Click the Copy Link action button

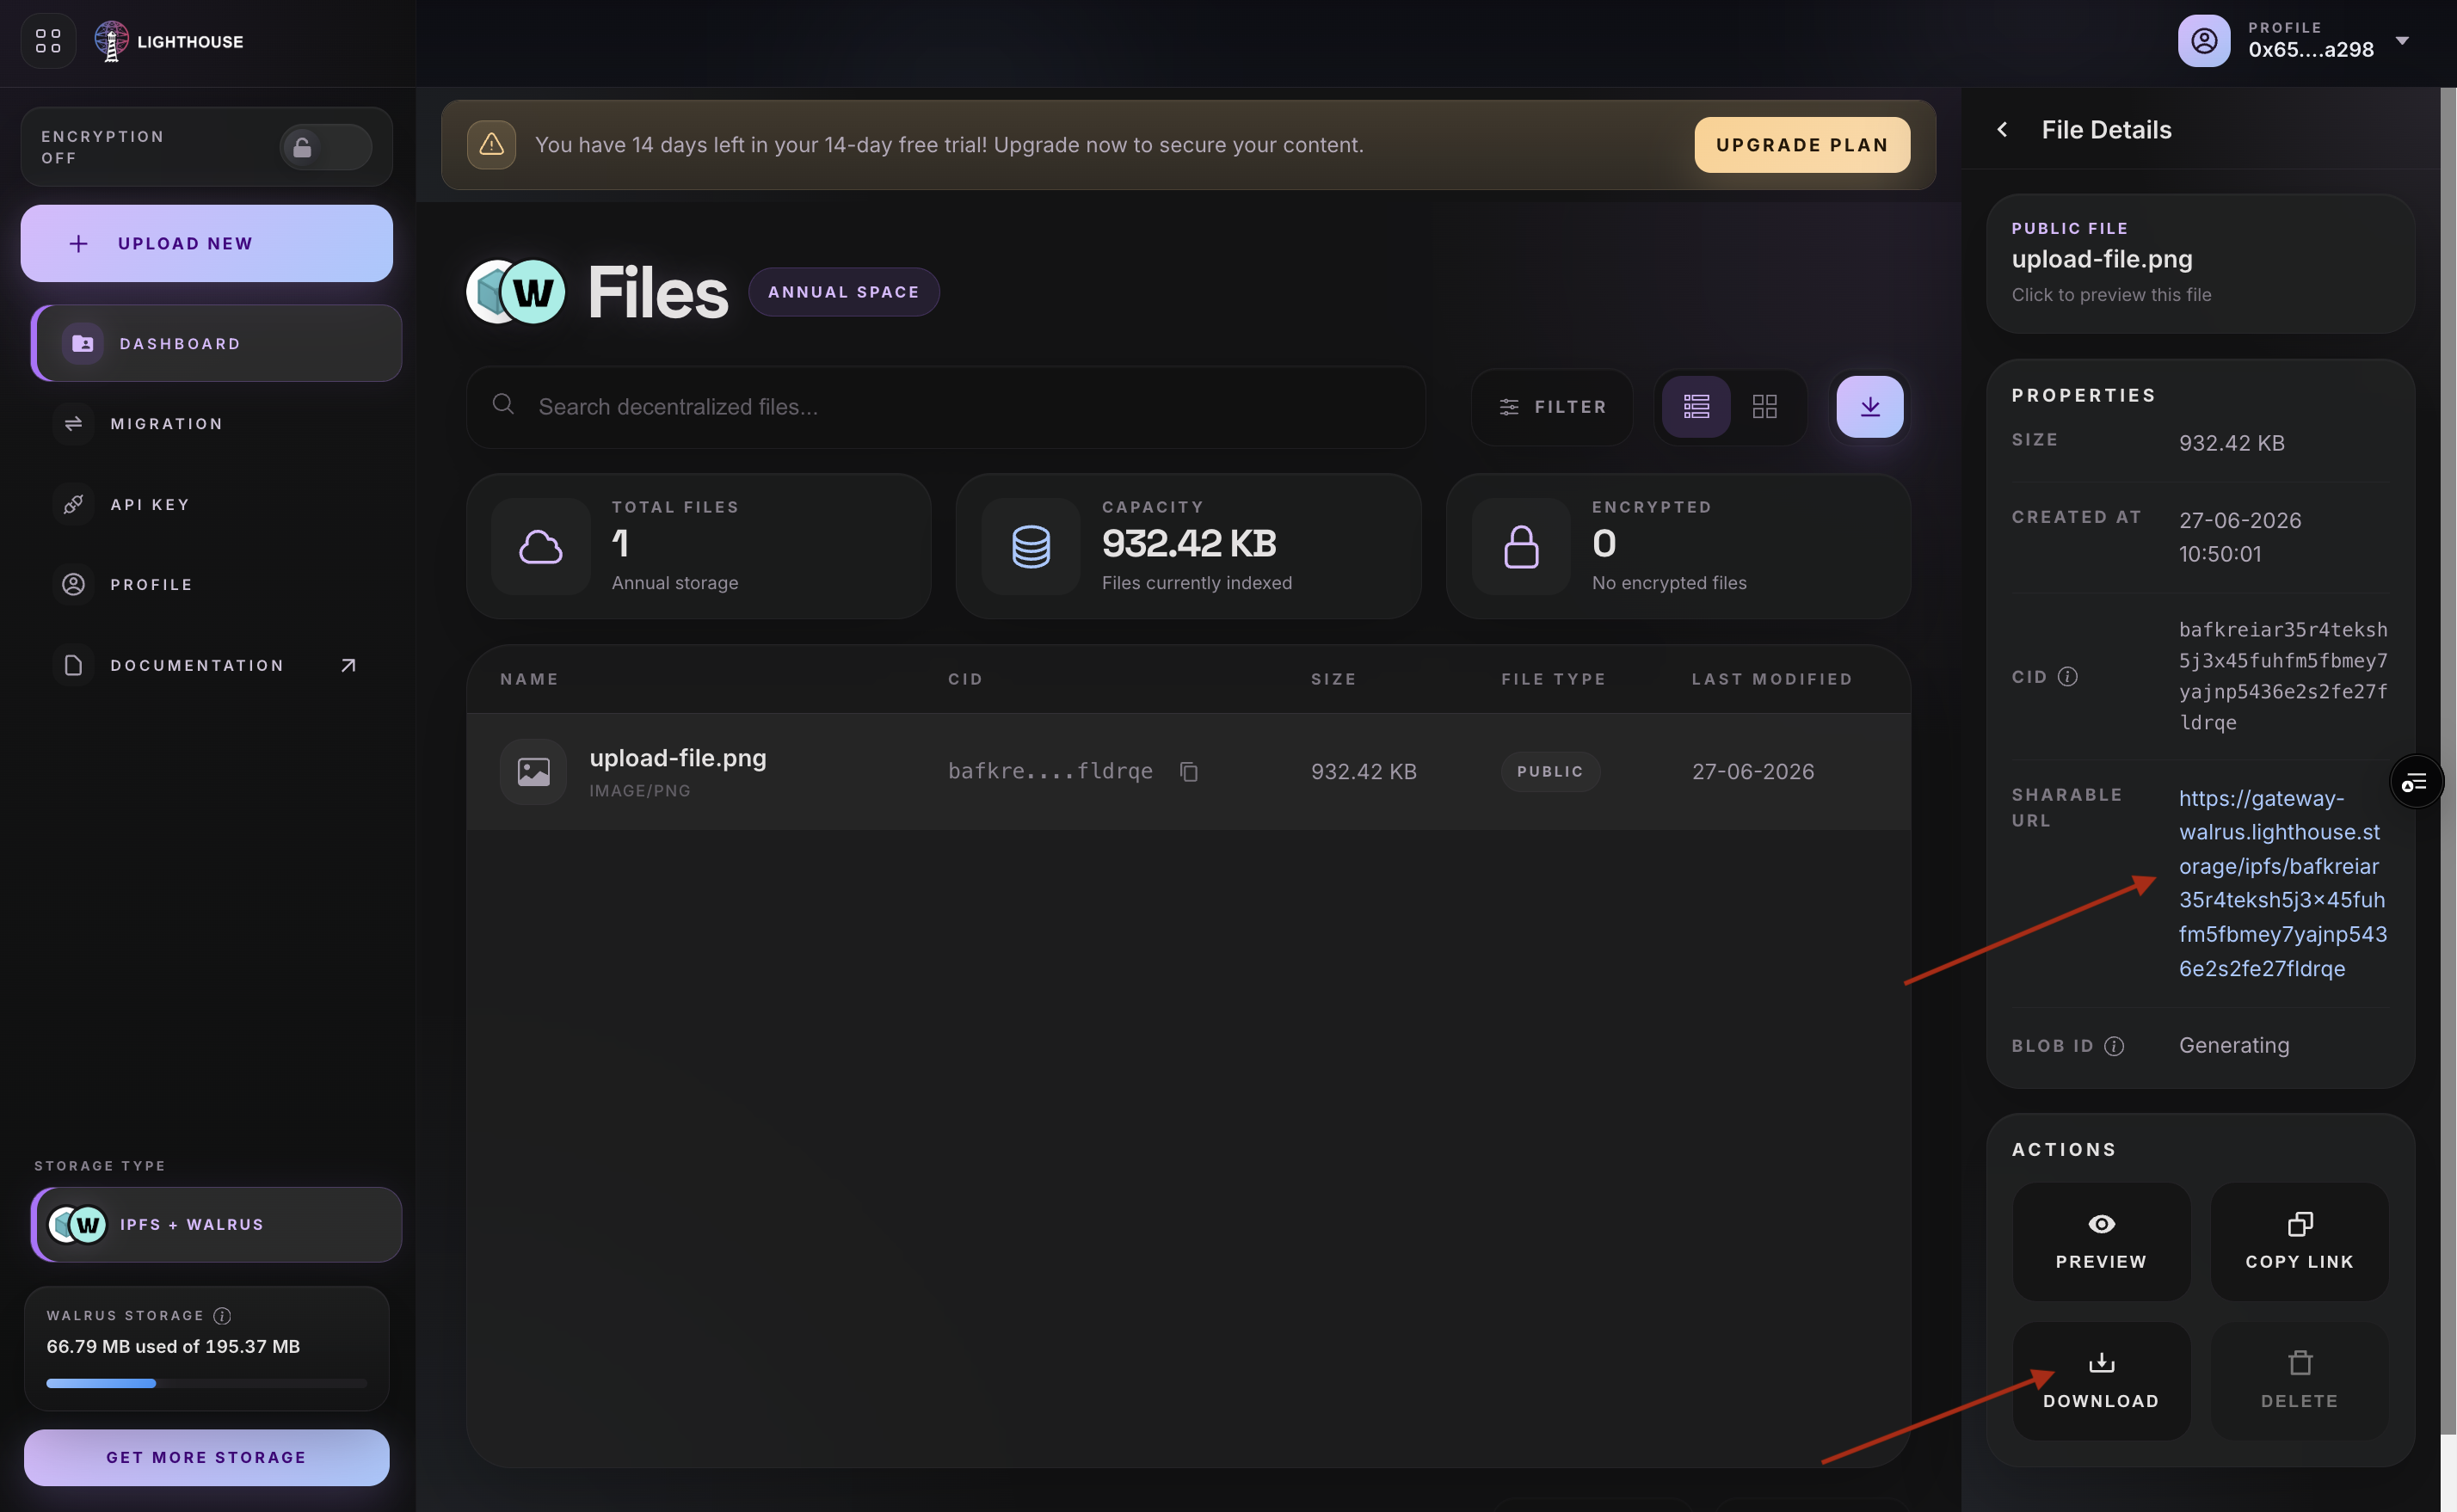coord(2299,1242)
